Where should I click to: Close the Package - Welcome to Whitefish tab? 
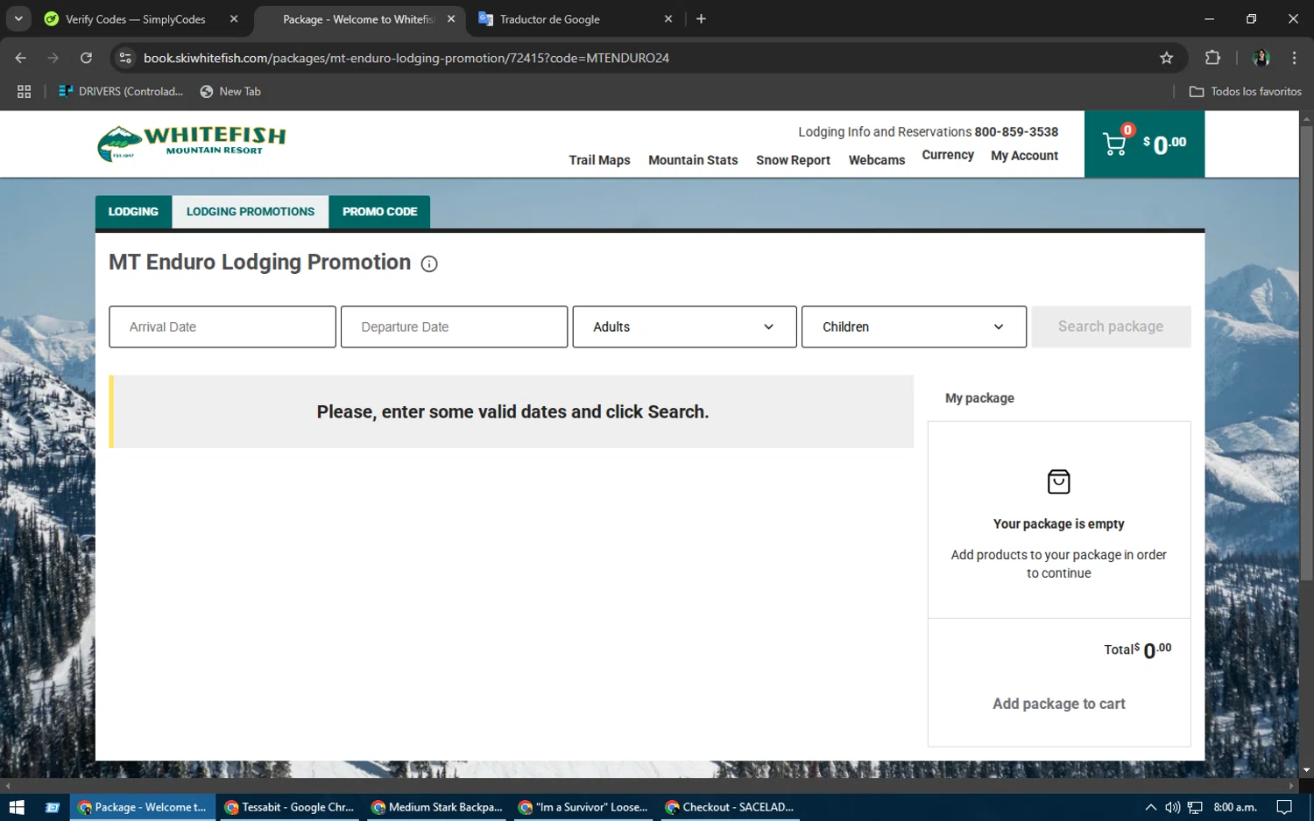point(451,19)
